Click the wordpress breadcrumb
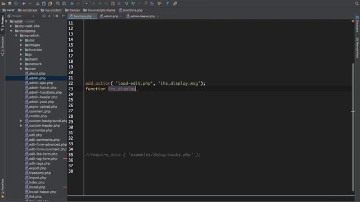This screenshot has width=360, height=202. click(28, 10)
